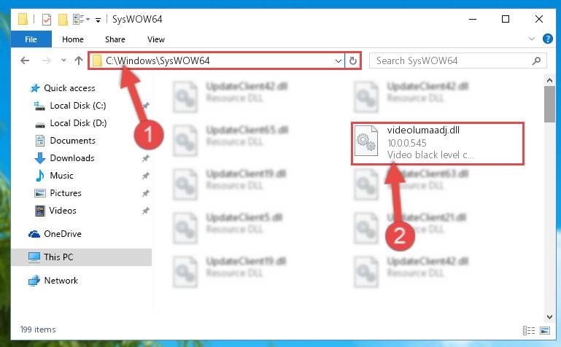
Task: Open Explorer help question mark icon
Action: [x=547, y=39]
